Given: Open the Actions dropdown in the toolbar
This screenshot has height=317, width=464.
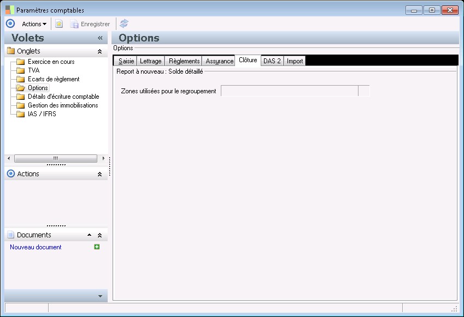Looking at the screenshot, I should tap(34, 24).
